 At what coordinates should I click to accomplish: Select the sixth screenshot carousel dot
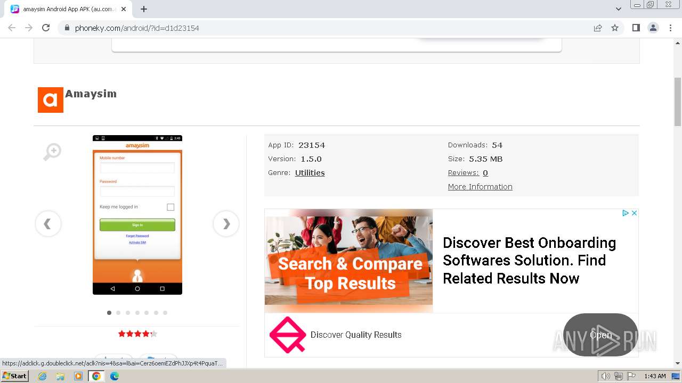click(156, 313)
